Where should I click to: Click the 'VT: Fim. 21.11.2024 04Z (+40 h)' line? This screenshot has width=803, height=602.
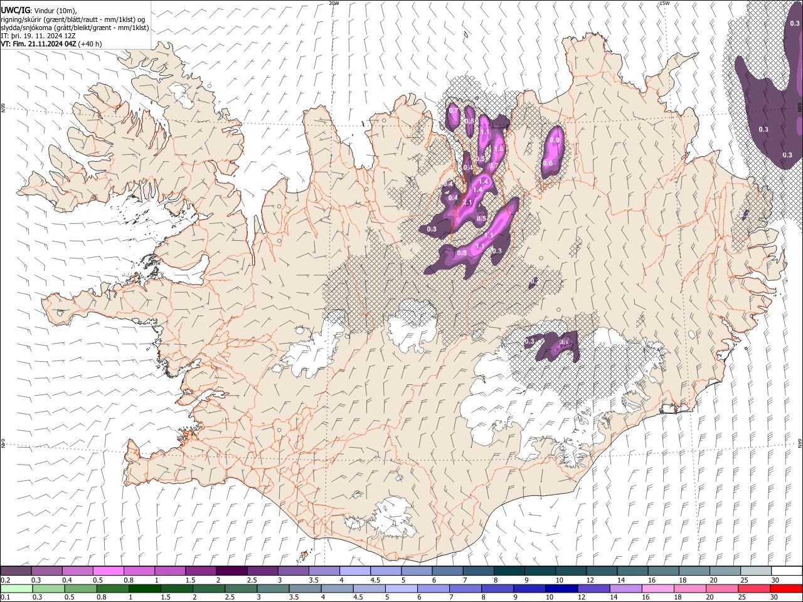[x=51, y=45]
